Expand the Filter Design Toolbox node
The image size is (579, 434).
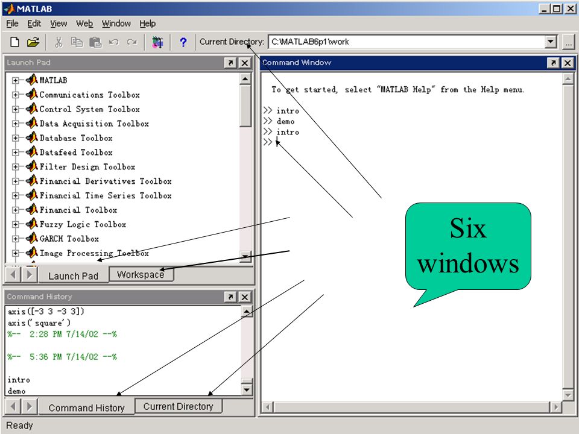point(15,166)
